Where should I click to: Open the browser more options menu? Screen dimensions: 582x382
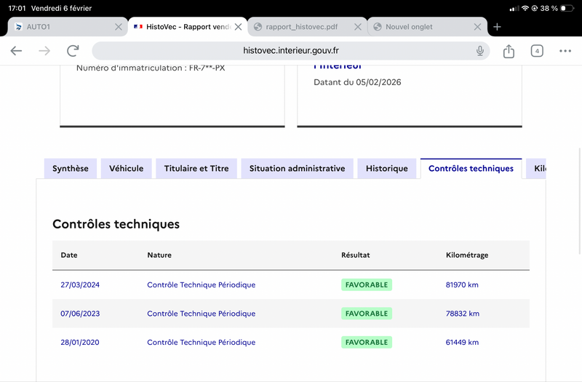[565, 51]
